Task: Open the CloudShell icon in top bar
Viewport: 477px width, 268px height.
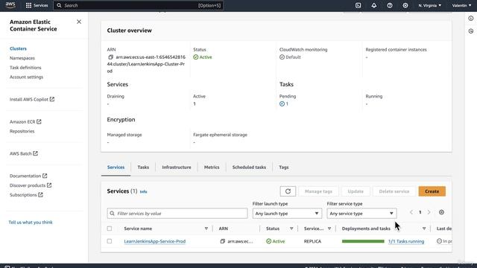Action: tap(358, 5)
